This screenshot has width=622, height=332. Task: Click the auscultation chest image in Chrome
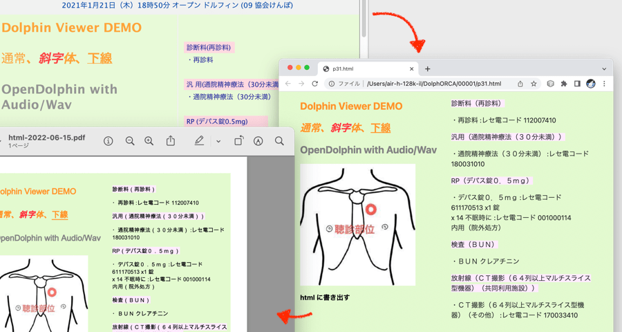click(x=357, y=225)
